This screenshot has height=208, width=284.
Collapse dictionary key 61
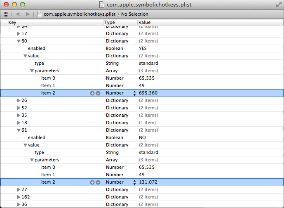point(19,130)
